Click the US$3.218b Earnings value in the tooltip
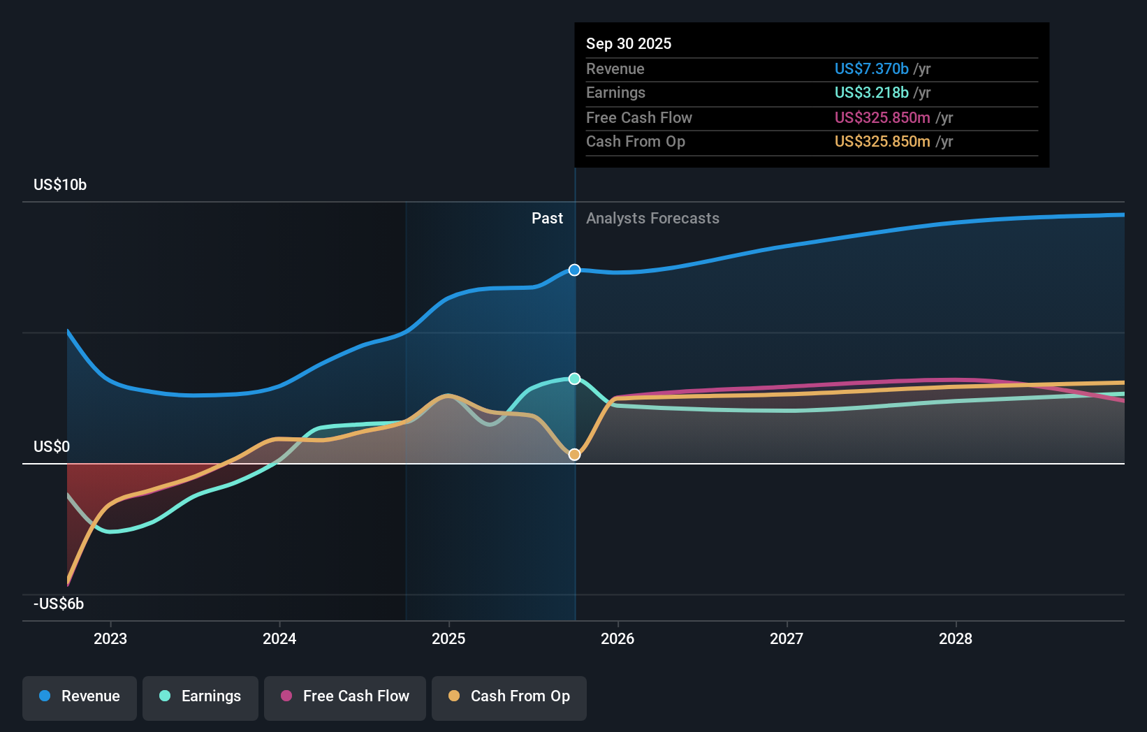1147x732 pixels. [x=871, y=93]
